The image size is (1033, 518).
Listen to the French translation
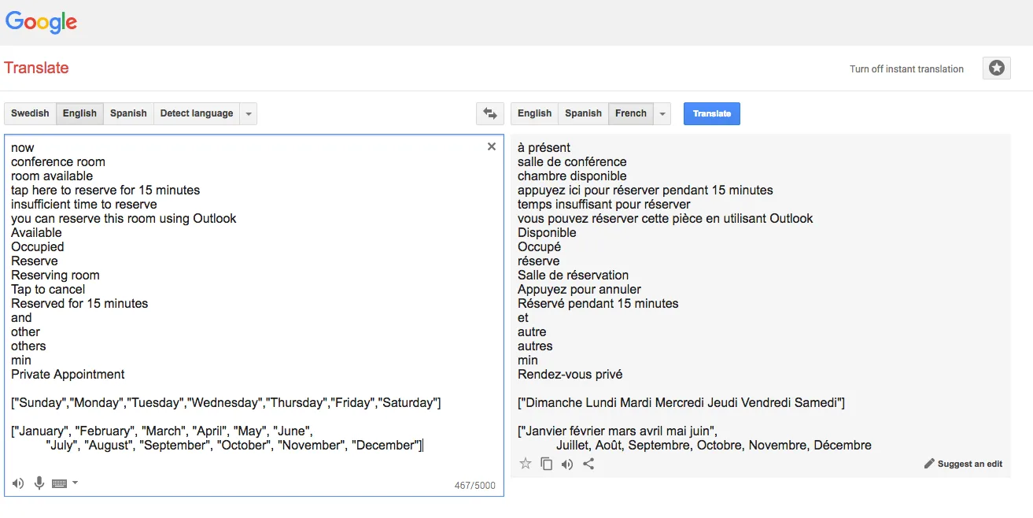coord(567,464)
